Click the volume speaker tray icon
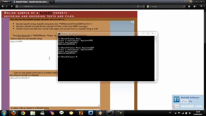Viewport: 206px width, 116px height. pyautogui.click(x=190, y=113)
